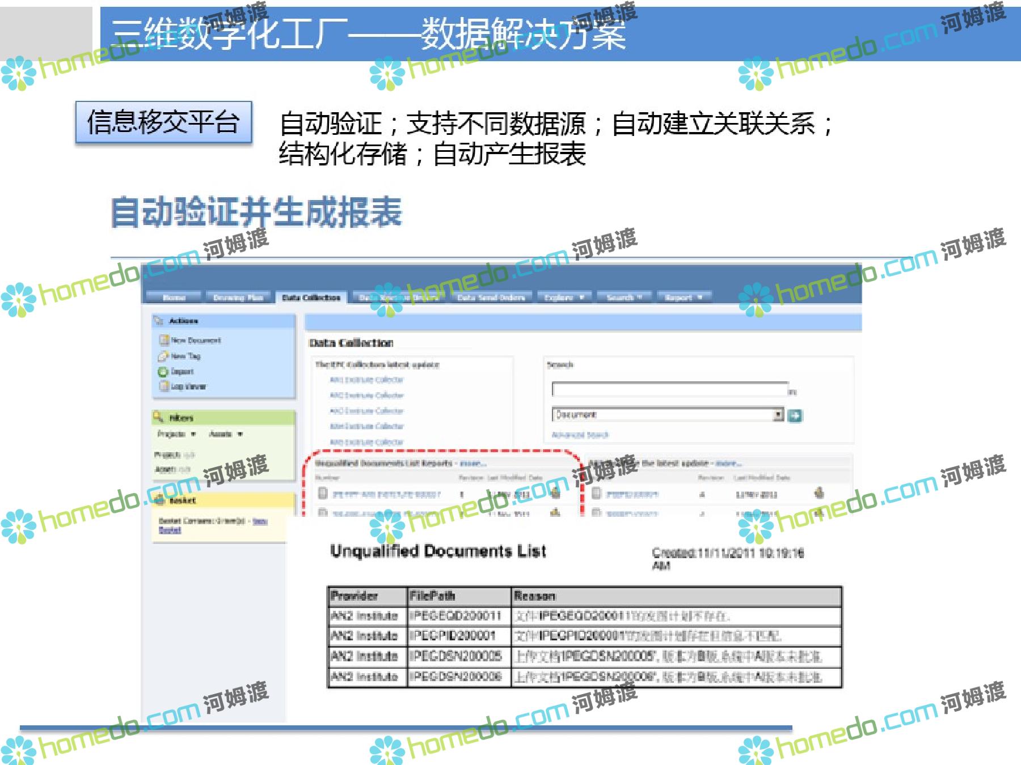Image resolution: width=1021 pixels, height=765 pixels.
Task: Click first unqualified document file icon
Action: 323,494
